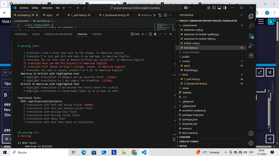This screenshot has width=279, height=156.
Task: Expand the node_modules folder
Action: tap(191, 52)
